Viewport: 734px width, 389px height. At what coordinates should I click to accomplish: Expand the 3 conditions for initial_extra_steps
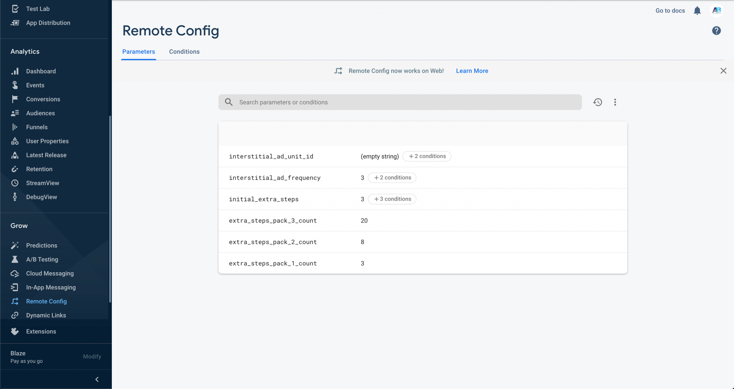[392, 199]
